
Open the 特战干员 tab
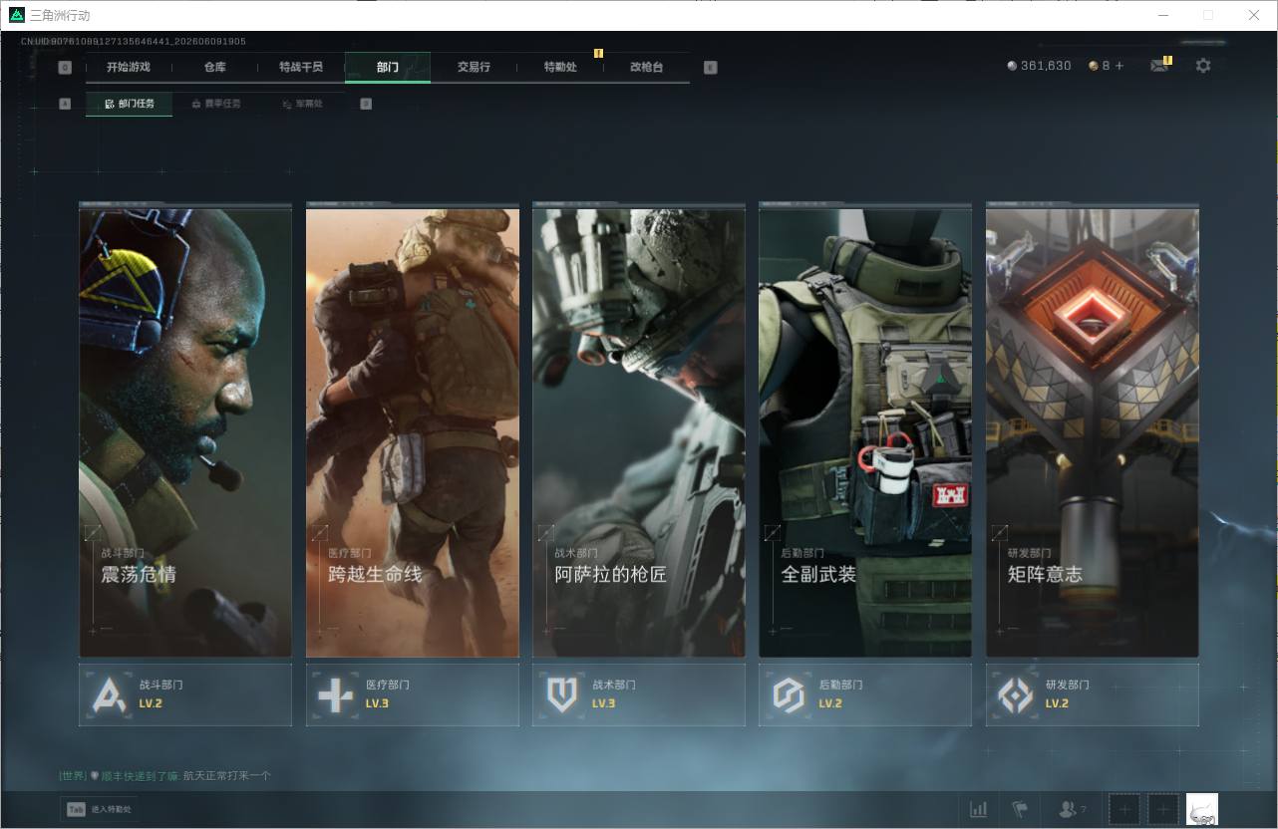(x=301, y=67)
